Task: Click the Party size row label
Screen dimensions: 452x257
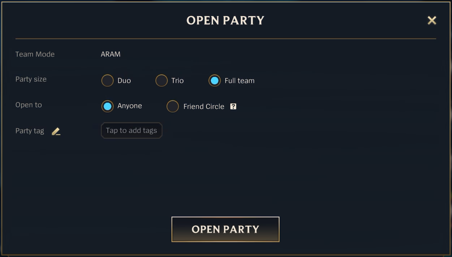Action: tap(31, 79)
